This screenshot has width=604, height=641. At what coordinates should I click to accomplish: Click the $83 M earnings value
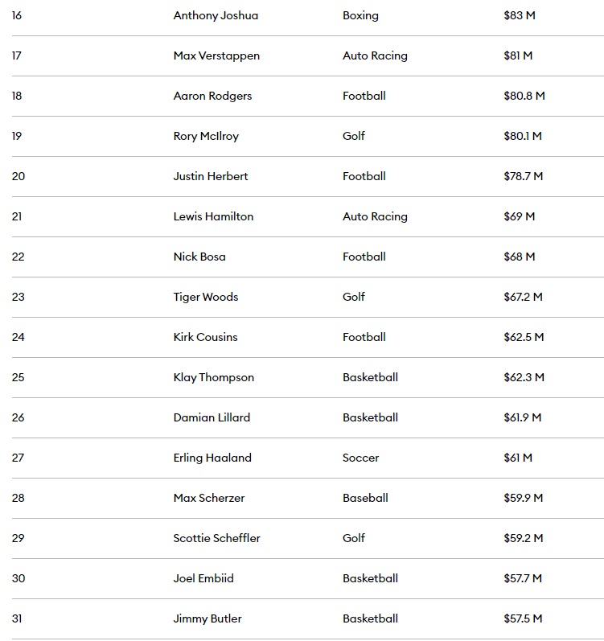519,15
